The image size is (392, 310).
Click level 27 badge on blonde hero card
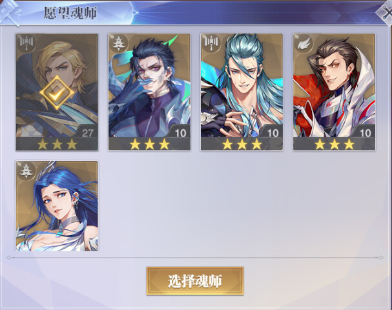[x=87, y=133]
